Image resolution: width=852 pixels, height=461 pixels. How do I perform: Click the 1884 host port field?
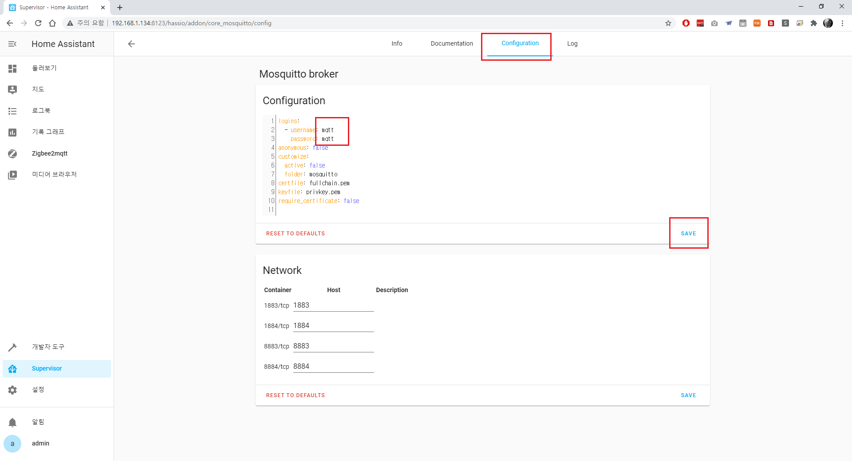point(333,326)
